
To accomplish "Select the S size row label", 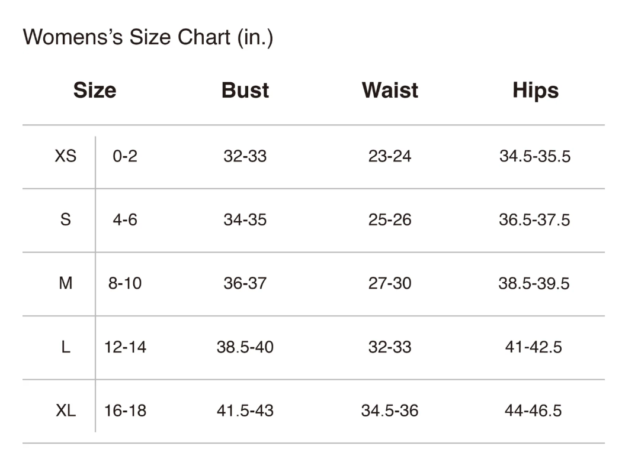I will coord(66,220).
